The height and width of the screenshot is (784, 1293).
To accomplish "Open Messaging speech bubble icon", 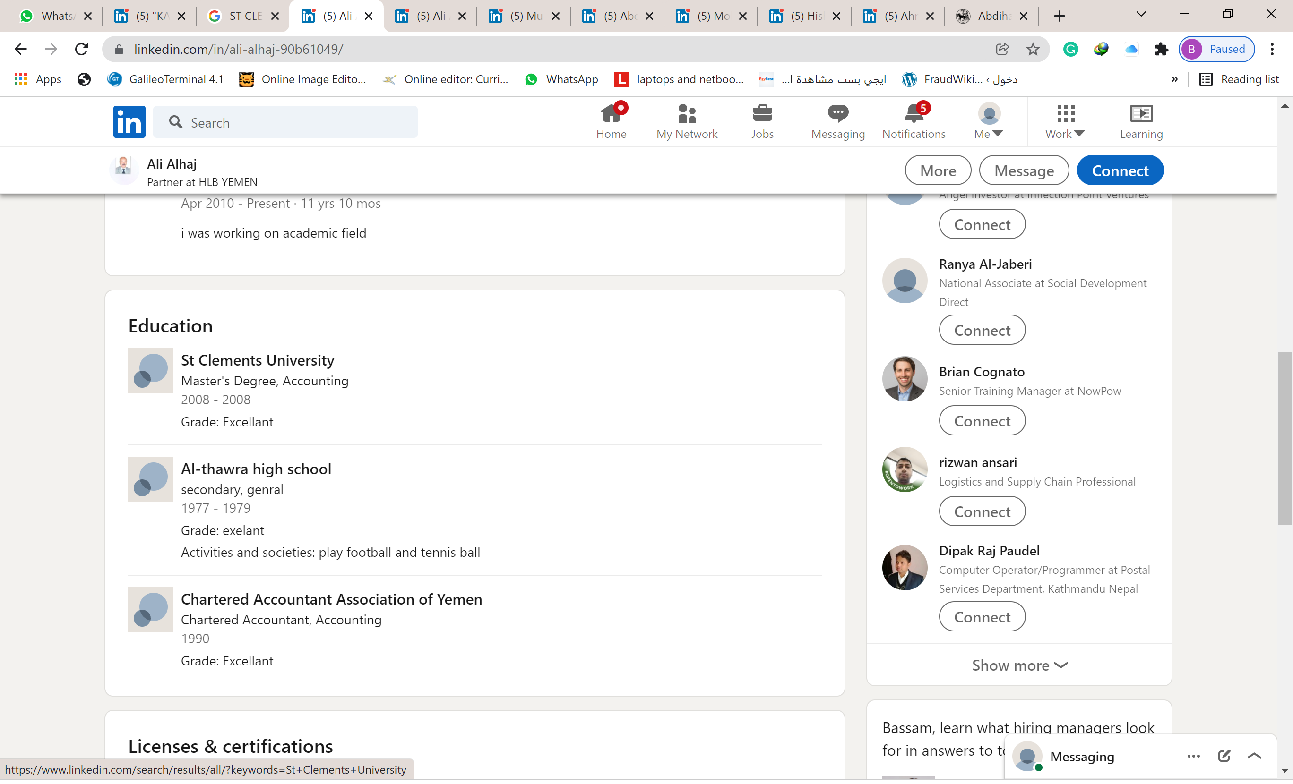I will tap(837, 114).
